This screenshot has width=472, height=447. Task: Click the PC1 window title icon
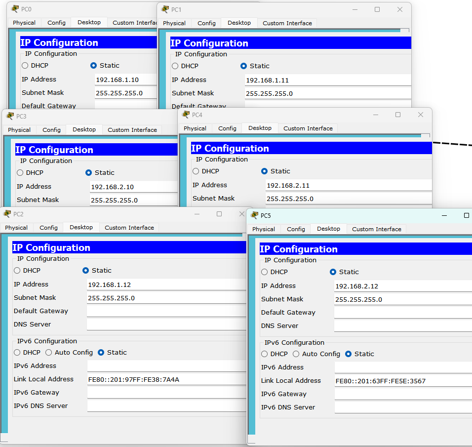pyautogui.click(x=165, y=9)
